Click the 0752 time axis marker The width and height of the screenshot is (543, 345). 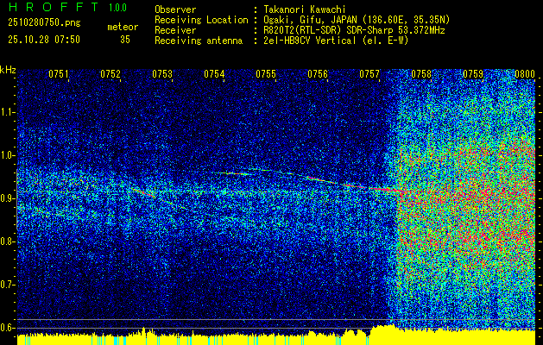(x=110, y=74)
